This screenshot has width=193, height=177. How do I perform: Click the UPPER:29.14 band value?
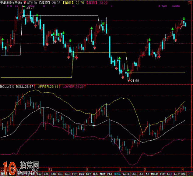pos(48,87)
